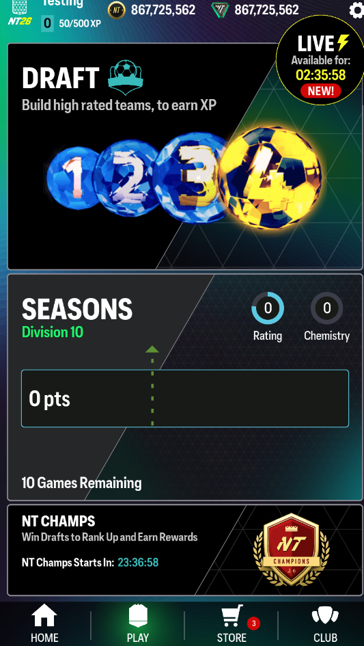Select the blue number 1 ball
The image size is (364, 646).
(x=73, y=178)
